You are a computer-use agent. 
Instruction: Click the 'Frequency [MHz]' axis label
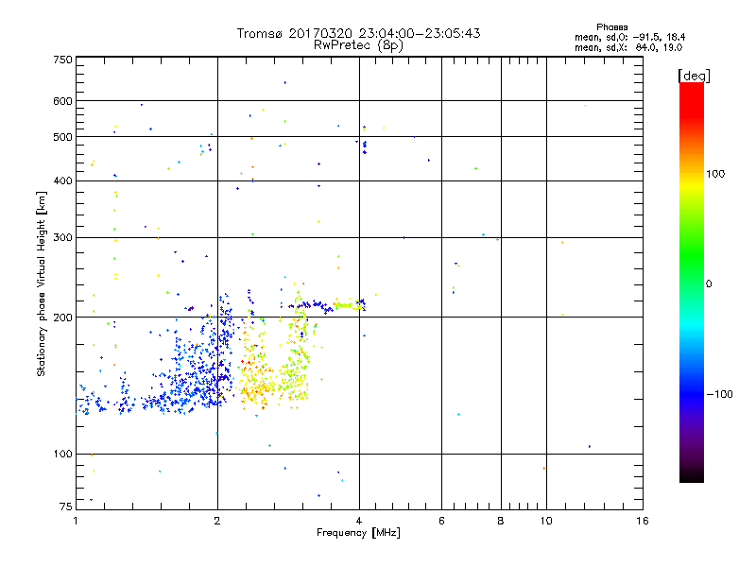click(358, 533)
